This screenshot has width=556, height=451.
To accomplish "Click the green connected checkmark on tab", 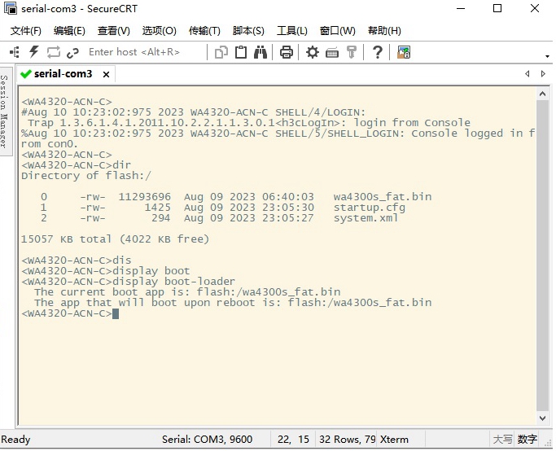I will [x=26, y=74].
